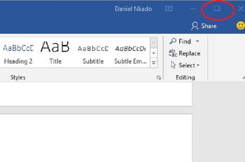Apply the Subtle Emphasis style

pyautogui.click(x=131, y=53)
